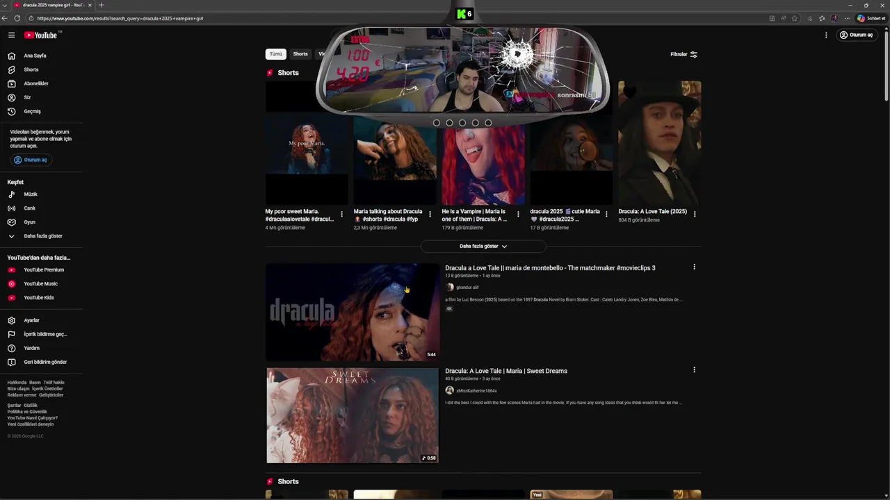This screenshot has height=500, width=890.
Task: Open options for My poor sweet Maria short
Action: [x=341, y=214]
